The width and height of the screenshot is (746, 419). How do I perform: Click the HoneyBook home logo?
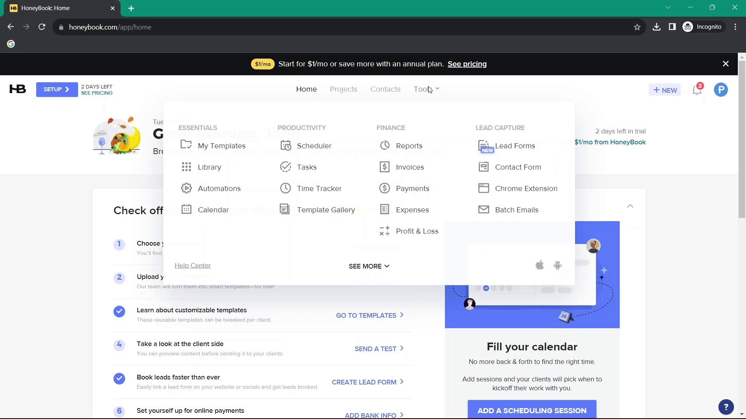17,89
